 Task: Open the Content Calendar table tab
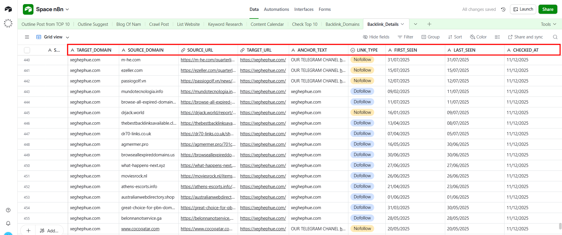click(x=267, y=24)
